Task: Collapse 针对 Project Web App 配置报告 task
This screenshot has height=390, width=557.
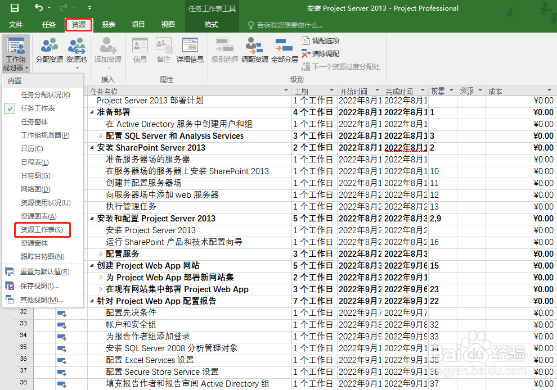Action: coord(92,301)
